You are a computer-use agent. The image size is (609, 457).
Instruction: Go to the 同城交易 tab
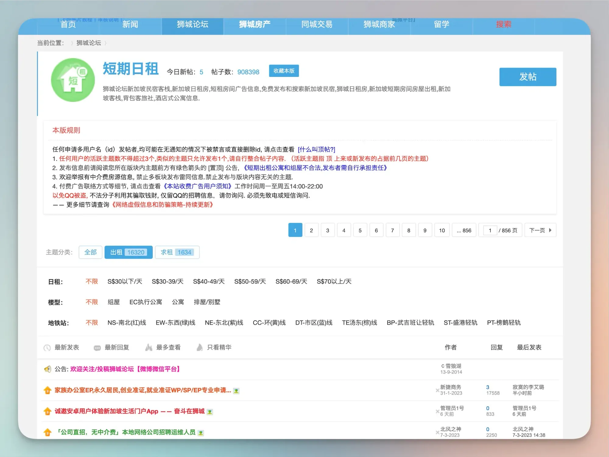[x=317, y=24]
